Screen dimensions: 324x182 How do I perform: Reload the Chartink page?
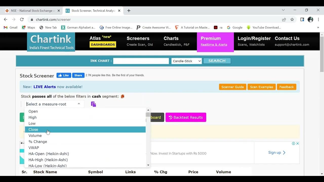click(x=22, y=19)
